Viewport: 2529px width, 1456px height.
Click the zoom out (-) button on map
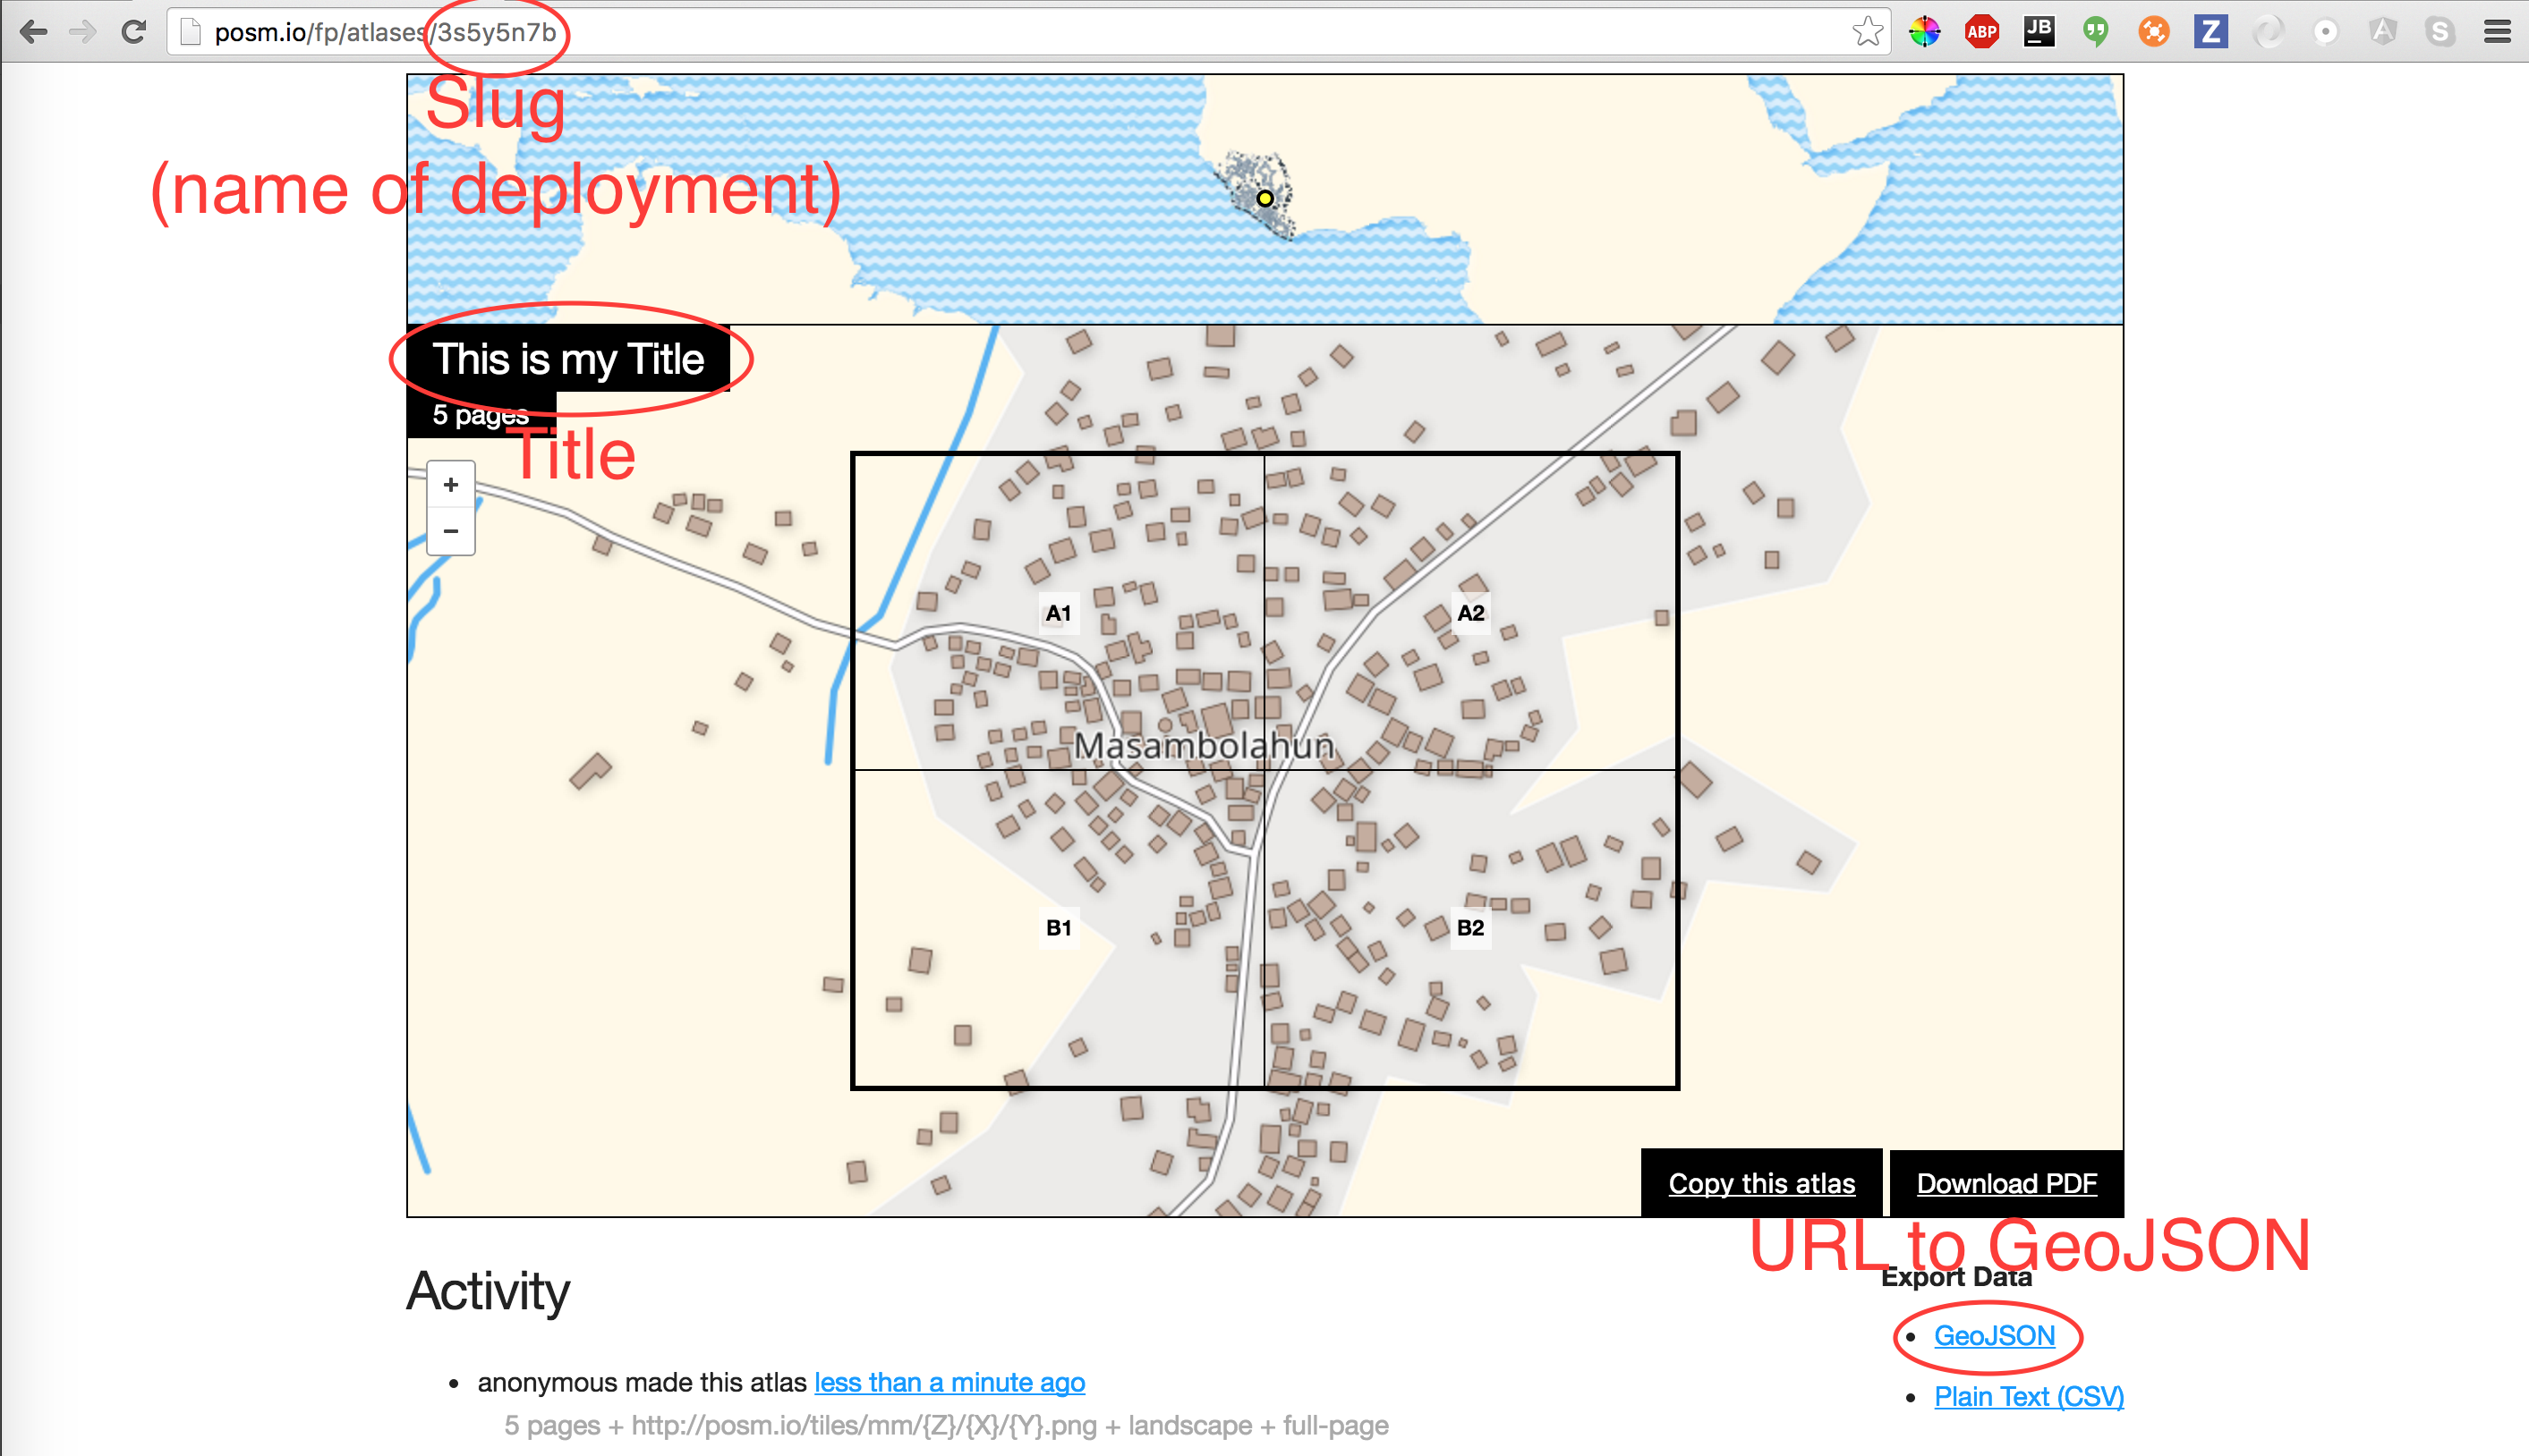coord(450,531)
